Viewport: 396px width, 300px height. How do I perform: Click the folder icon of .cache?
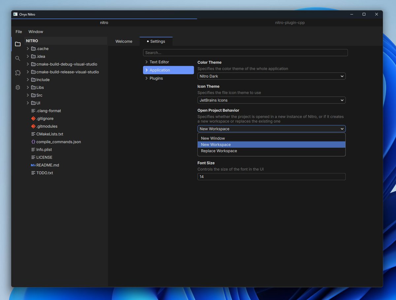click(x=33, y=49)
